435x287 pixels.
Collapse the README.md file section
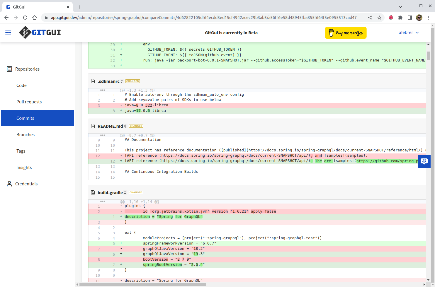[x=125, y=126]
